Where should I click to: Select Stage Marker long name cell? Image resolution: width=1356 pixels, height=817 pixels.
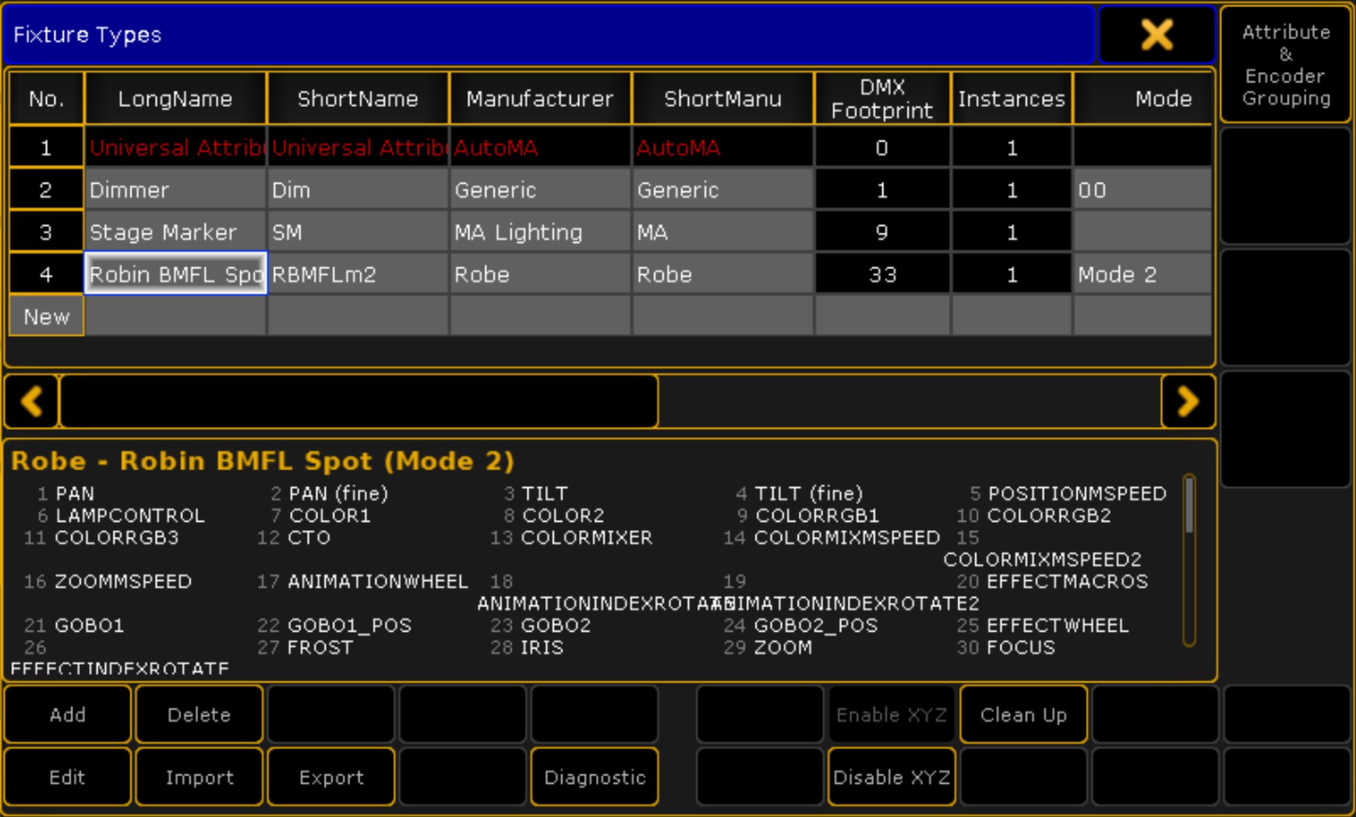[x=175, y=232]
